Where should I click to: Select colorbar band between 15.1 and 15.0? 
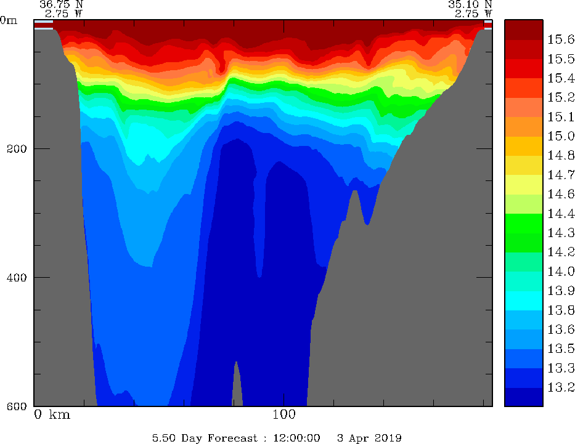coord(524,126)
